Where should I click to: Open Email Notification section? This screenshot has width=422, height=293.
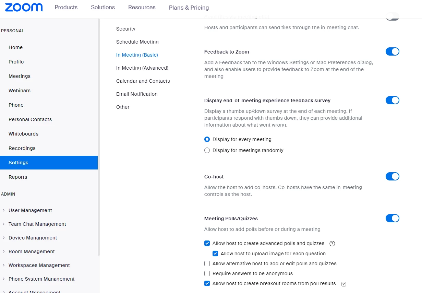coord(137,94)
